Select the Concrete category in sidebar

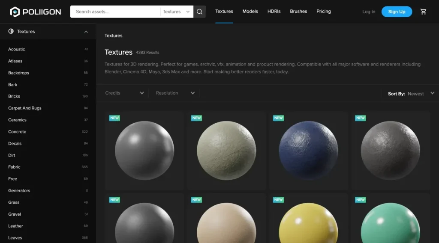click(x=17, y=132)
